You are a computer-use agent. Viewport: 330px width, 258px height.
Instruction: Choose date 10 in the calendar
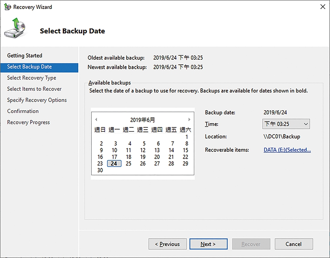coord(114,150)
